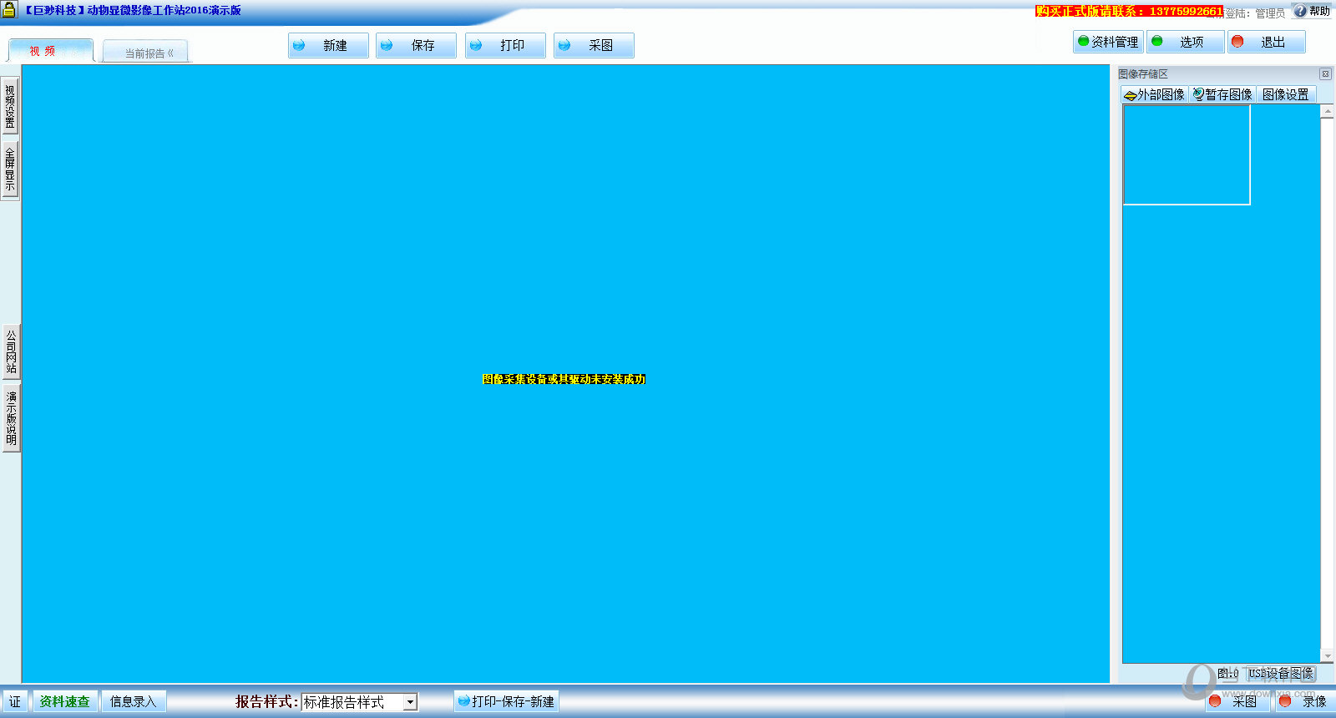Click the blue arrow icon on top 采图
The width and height of the screenshot is (1336, 718).
[x=564, y=46]
